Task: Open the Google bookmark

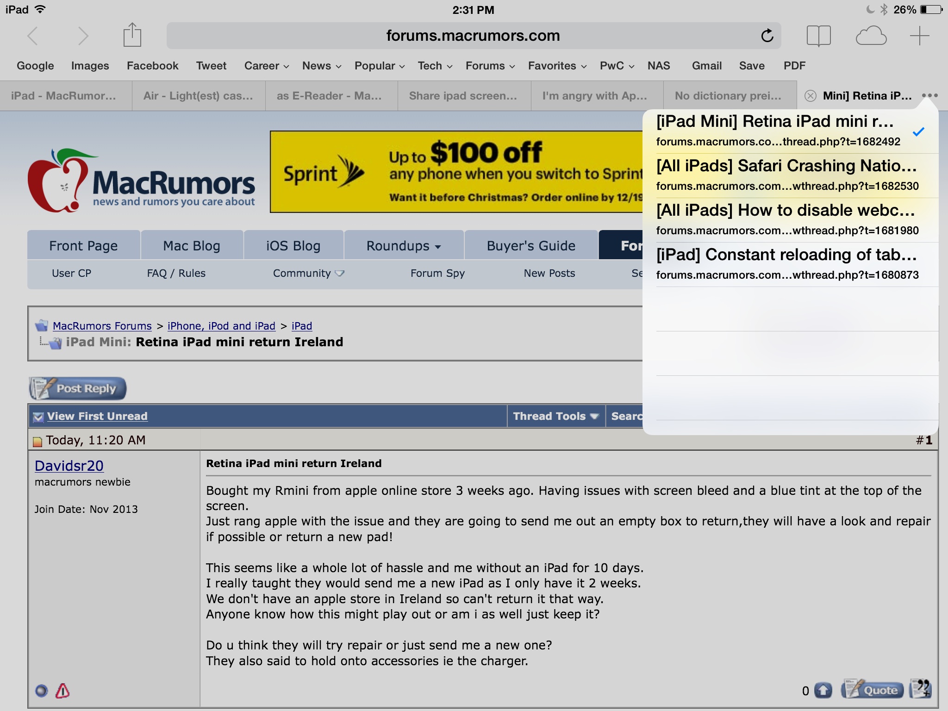Action: click(x=35, y=66)
